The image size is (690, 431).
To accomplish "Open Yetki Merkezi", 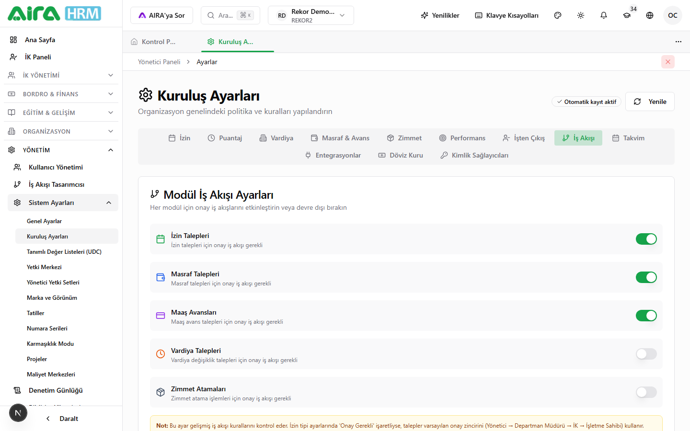I will coord(67,267).
